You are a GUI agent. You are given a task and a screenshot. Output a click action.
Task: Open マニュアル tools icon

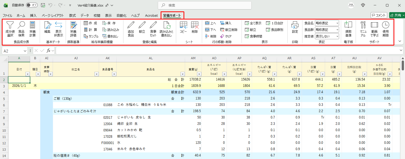click(x=363, y=29)
